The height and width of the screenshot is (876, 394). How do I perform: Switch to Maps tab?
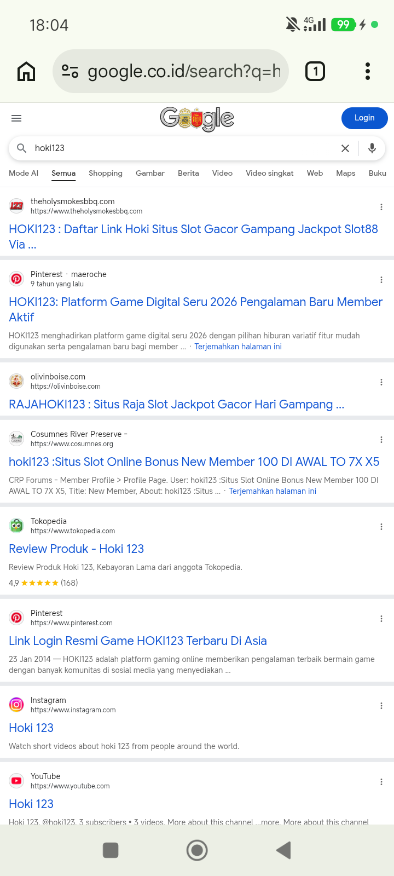coord(346,173)
